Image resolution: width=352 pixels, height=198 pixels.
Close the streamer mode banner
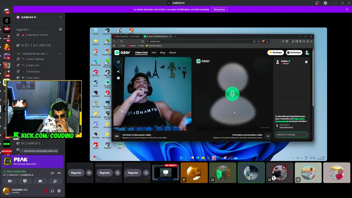347,9
